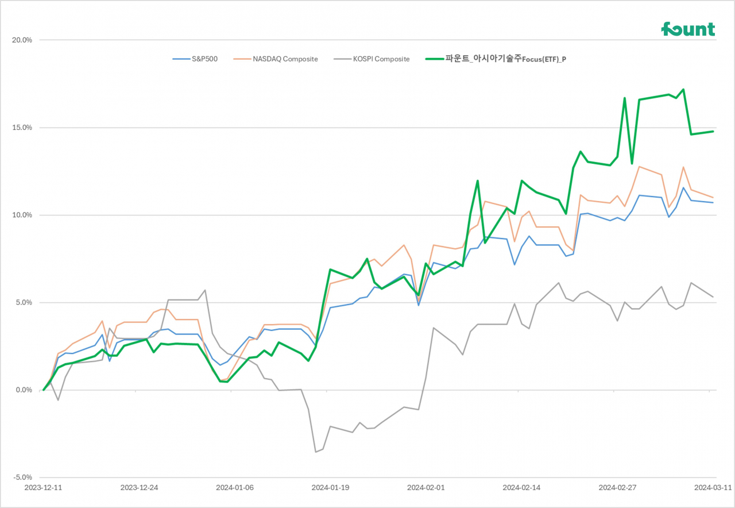Click the orange NASDAQ legend line marker

tap(242, 59)
